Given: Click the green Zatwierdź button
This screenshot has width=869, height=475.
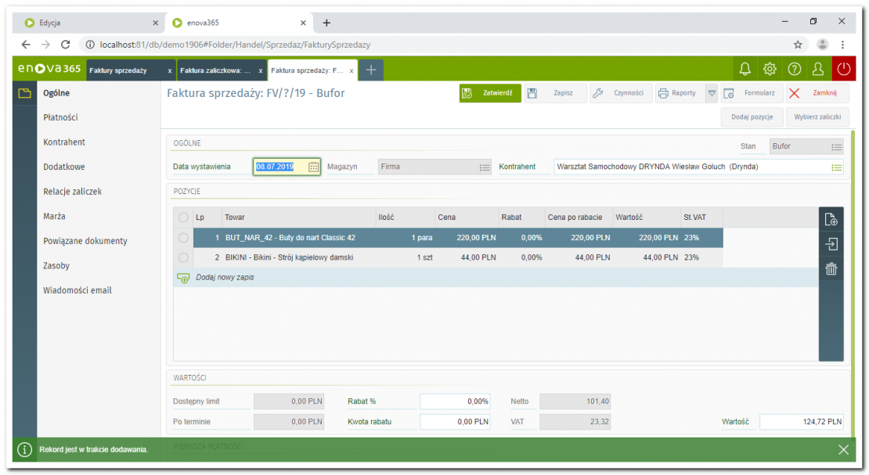Looking at the screenshot, I should click(x=490, y=93).
